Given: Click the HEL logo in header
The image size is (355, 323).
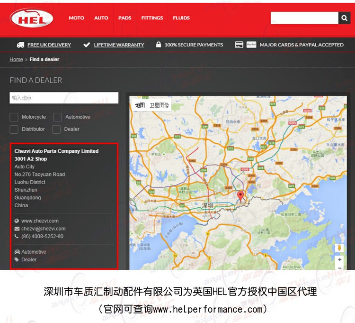Looking at the screenshot, I should [x=32, y=18].
